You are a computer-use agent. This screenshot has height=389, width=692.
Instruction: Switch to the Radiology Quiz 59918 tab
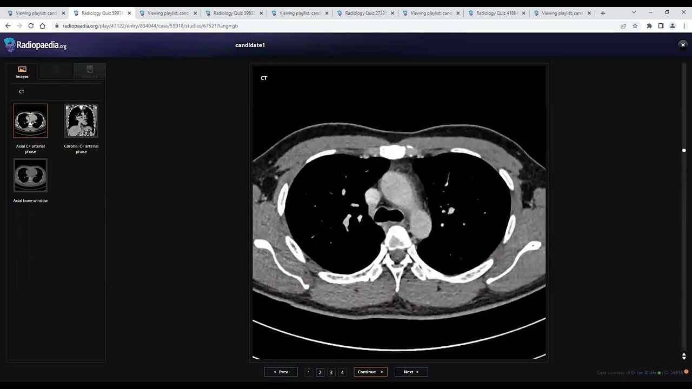(102, 13)
